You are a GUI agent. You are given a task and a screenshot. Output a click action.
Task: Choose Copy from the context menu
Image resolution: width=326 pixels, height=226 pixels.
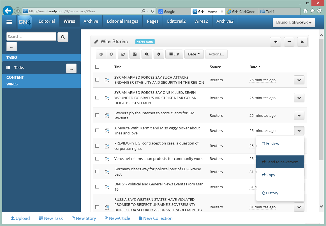[x=269, y=175]
